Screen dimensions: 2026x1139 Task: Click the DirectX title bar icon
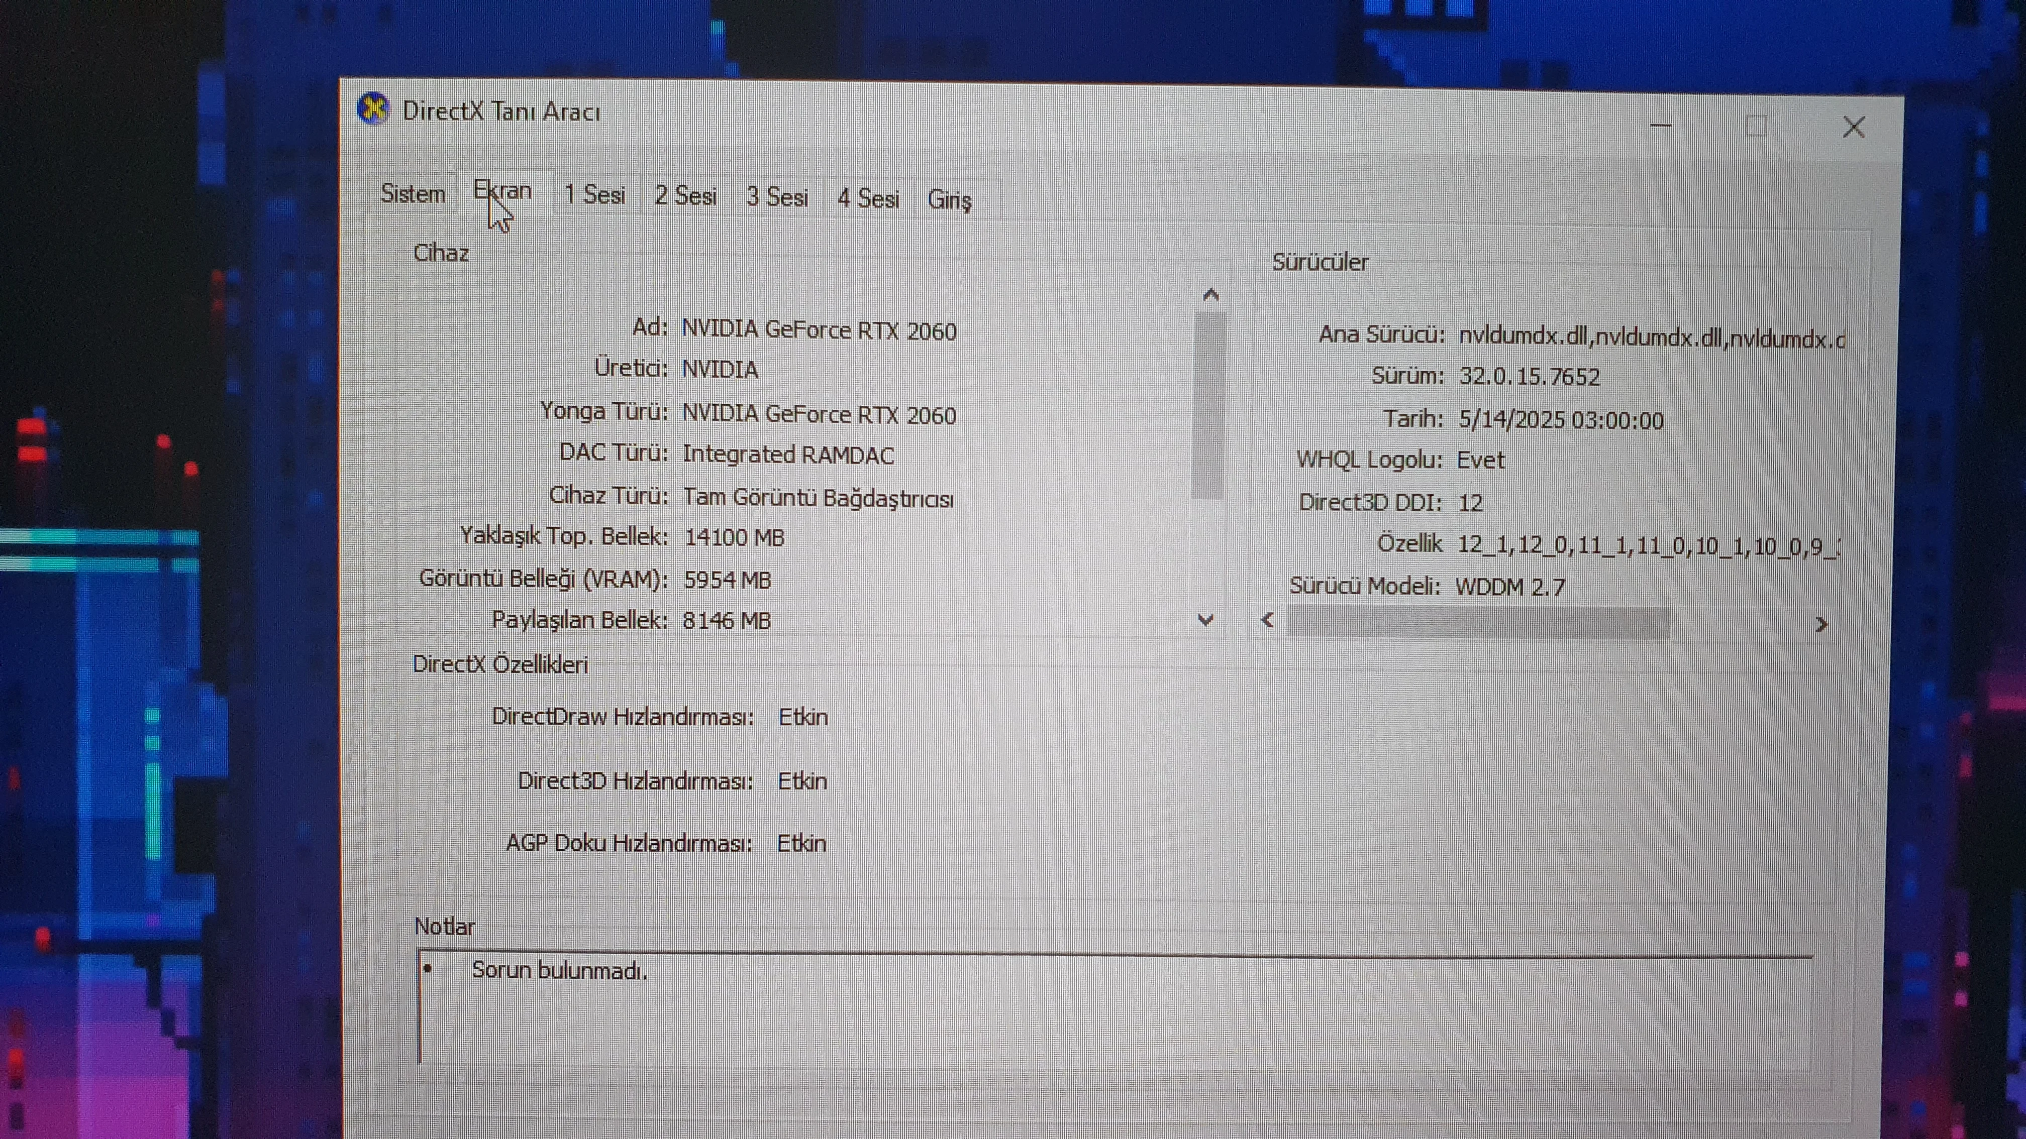point(373,108)
